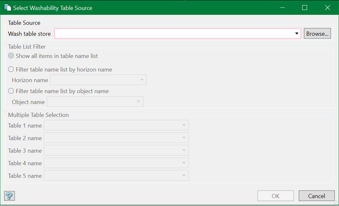Expand the Wash table store dropdown arrow
The image size is (339, 206).
(x=297, y=34)
